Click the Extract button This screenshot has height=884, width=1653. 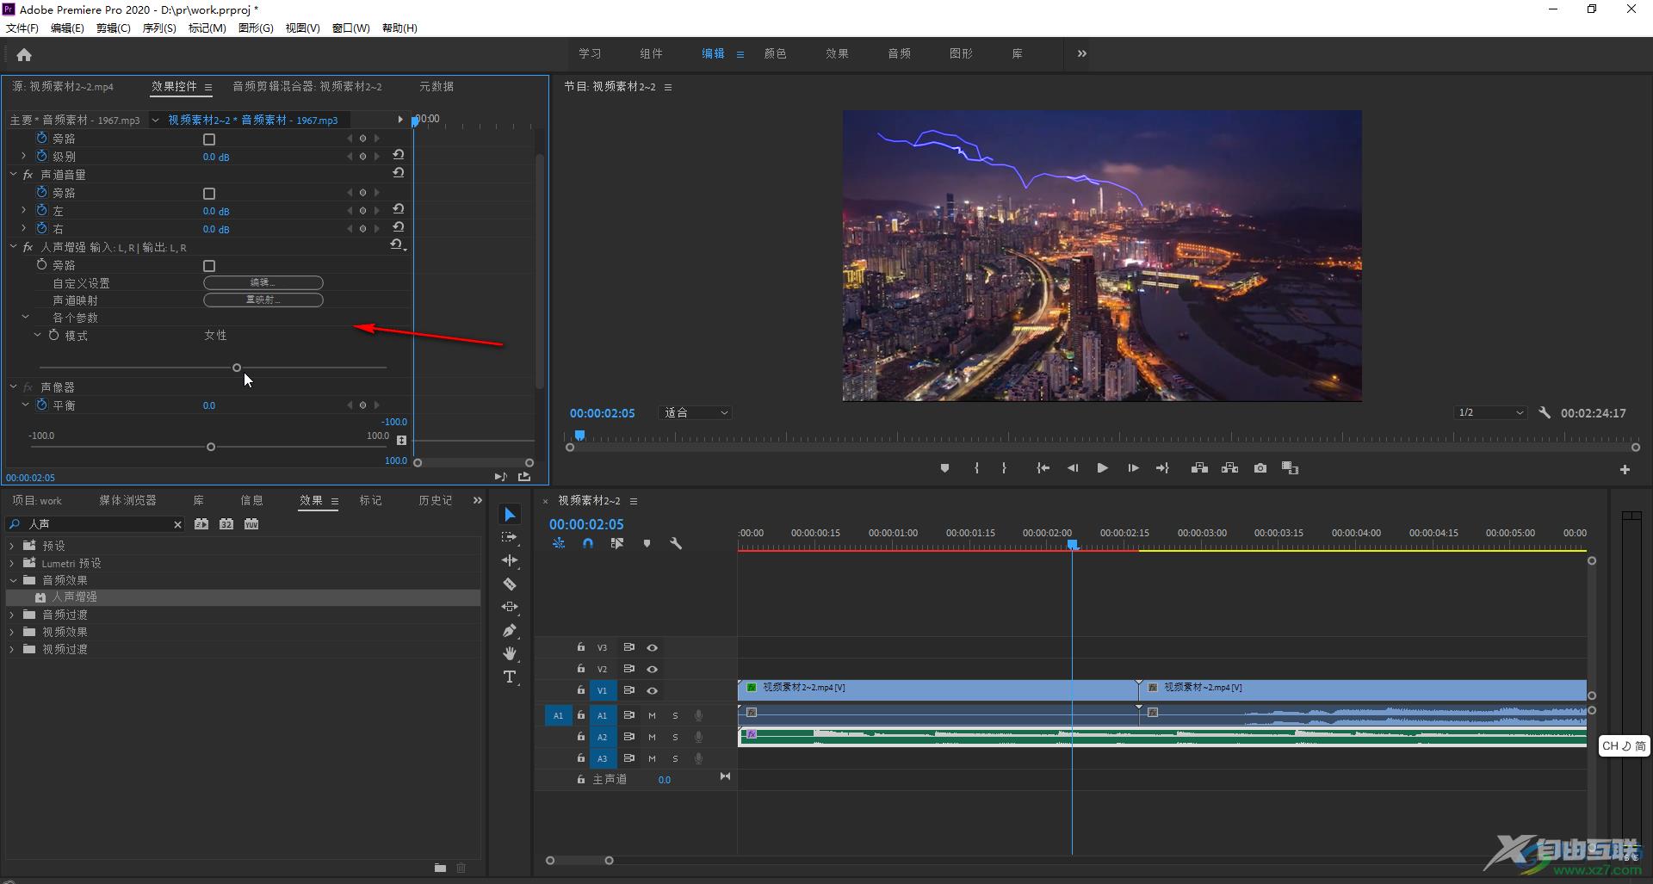pyautogui.click(x=1229, y=468)
